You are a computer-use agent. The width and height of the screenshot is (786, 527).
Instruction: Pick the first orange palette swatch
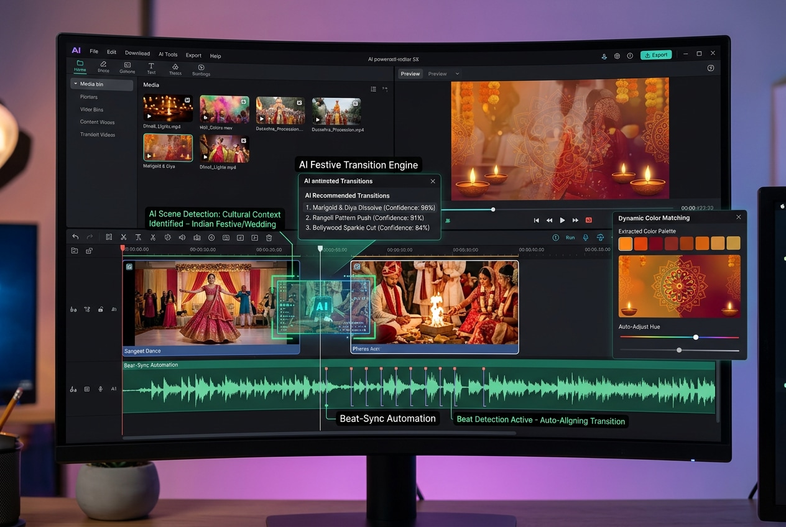pyautogui.click(x=626, y=243)
